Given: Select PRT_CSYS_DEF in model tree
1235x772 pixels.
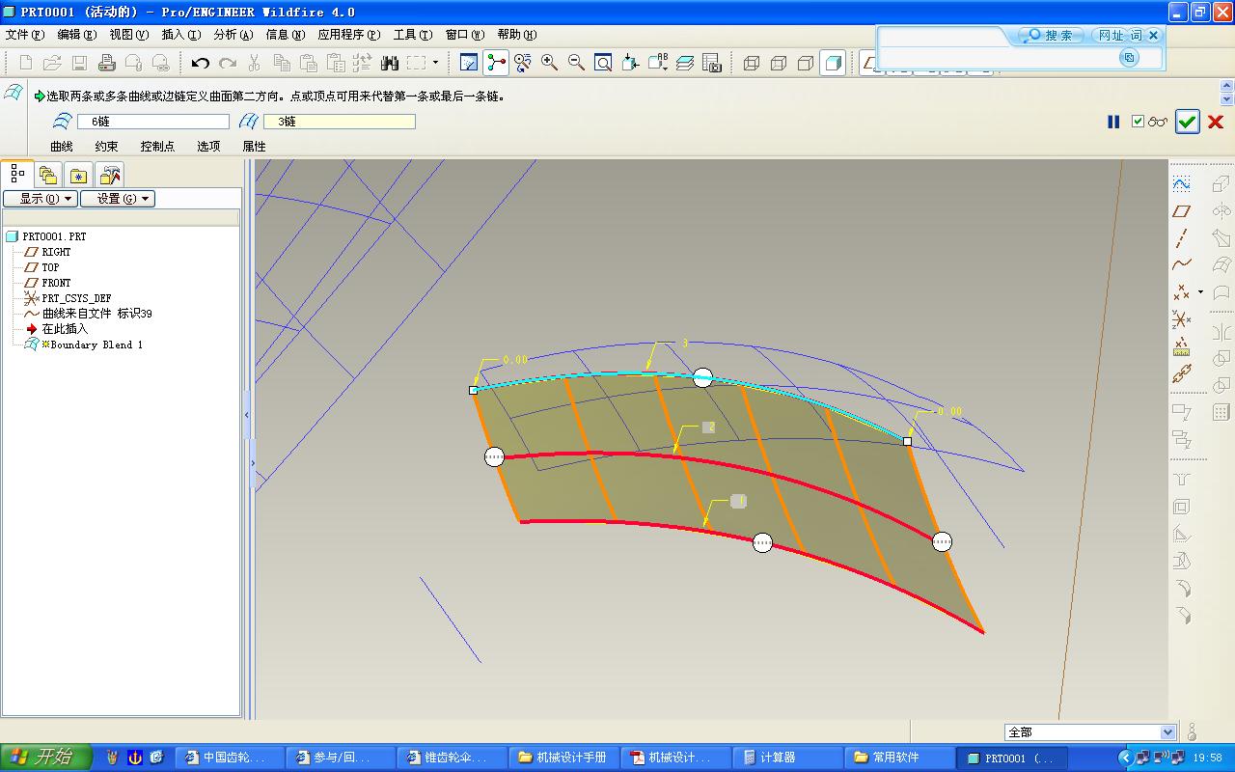Looking at the screenshot, I should click(68, 298).
